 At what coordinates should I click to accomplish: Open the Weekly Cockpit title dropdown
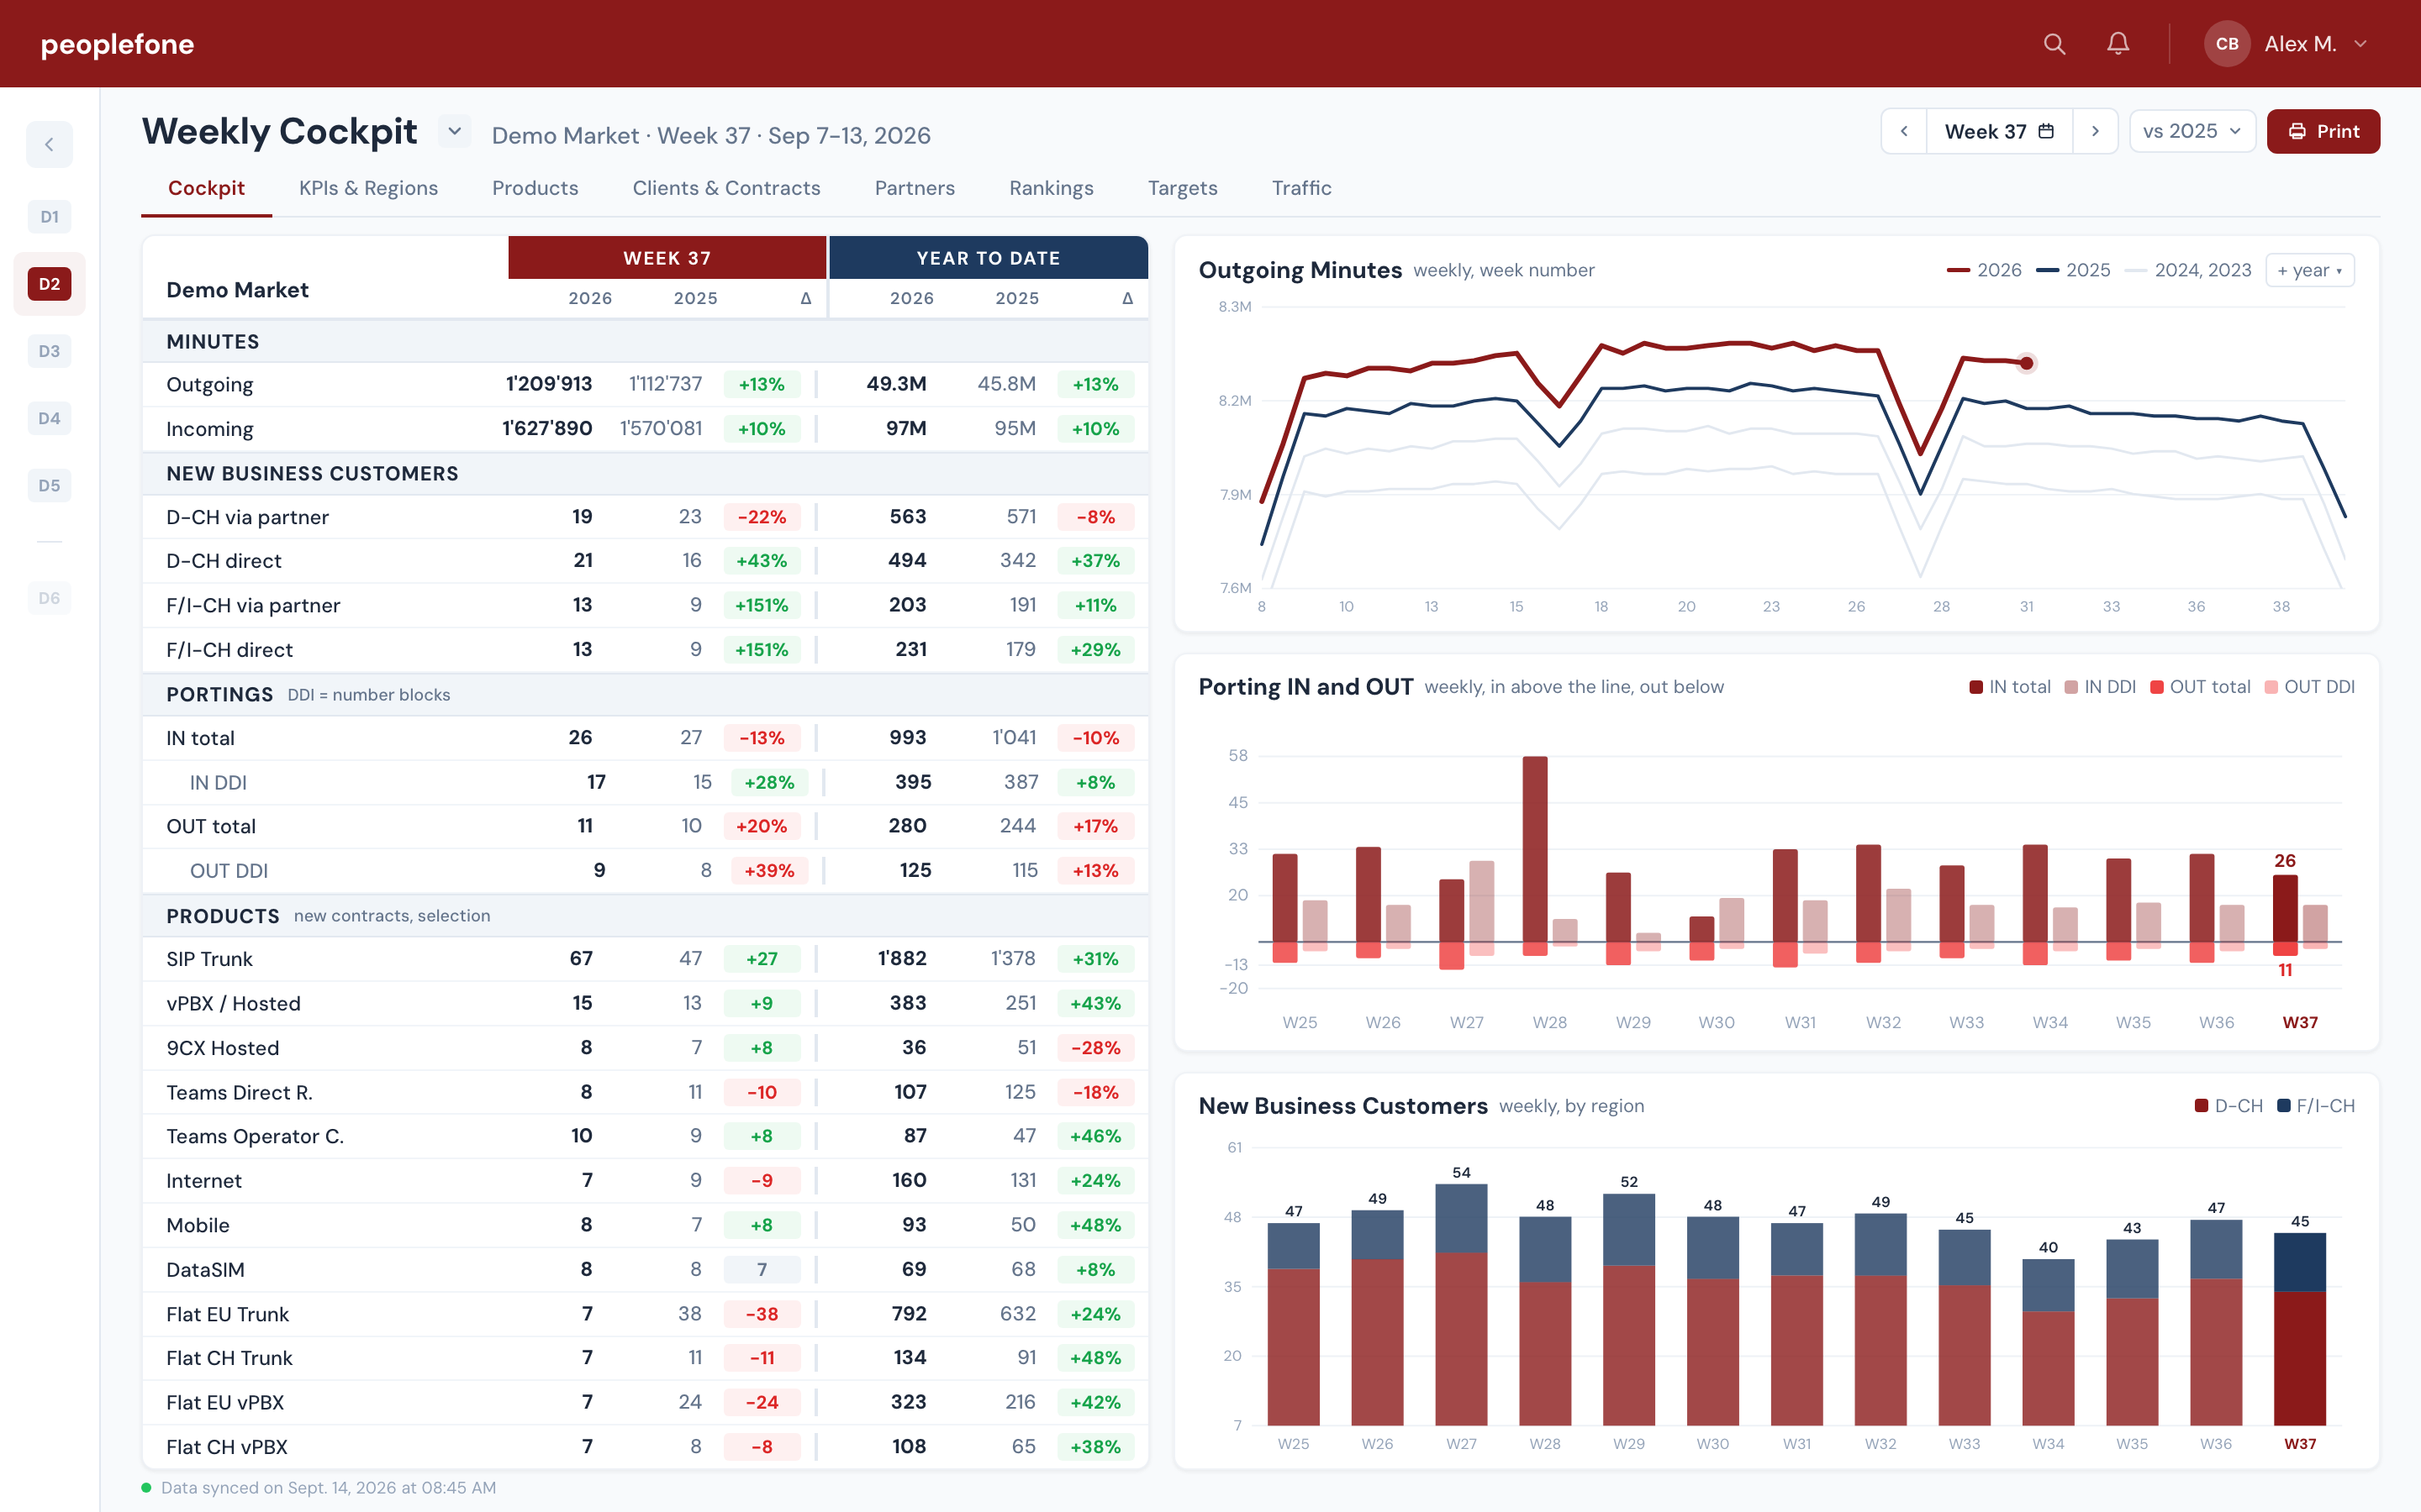pyautogui.click(x=454, y=131)
